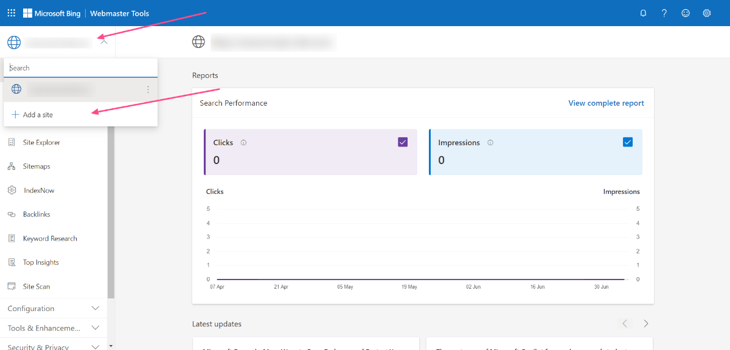730x350 pixels.
Task: Click the Search Performance heading
Action: (234, 103)
